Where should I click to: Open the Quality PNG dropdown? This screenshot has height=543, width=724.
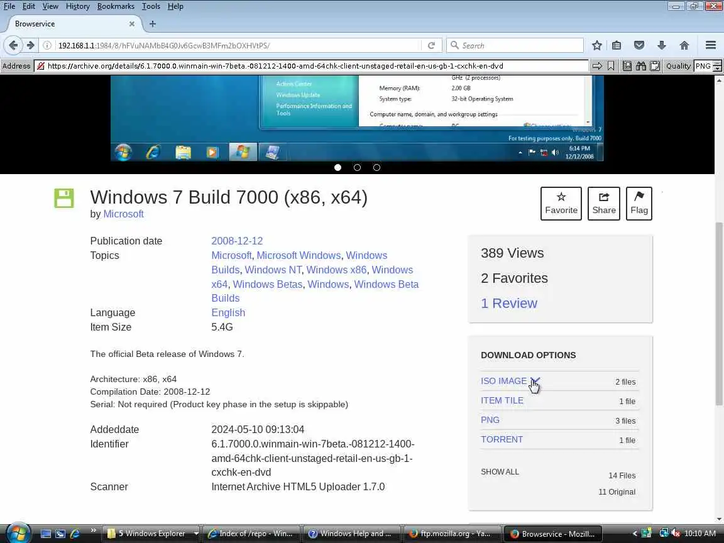click(x=708, y=66)
